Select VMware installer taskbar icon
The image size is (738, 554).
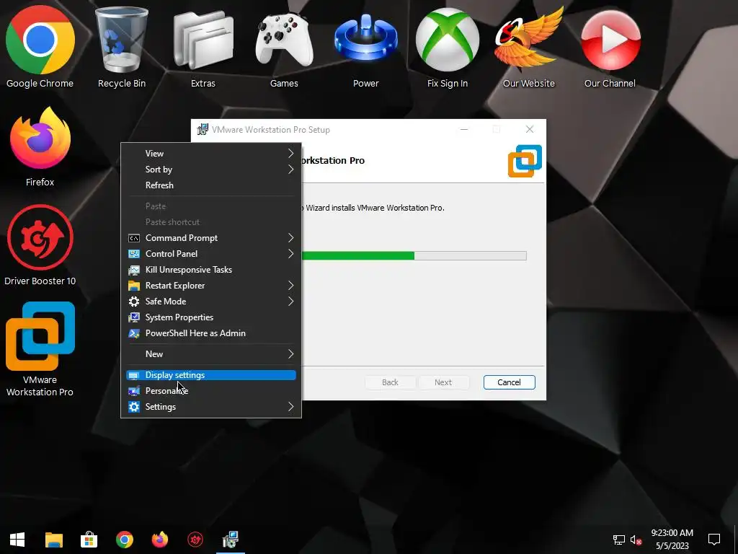pos(231,540)
